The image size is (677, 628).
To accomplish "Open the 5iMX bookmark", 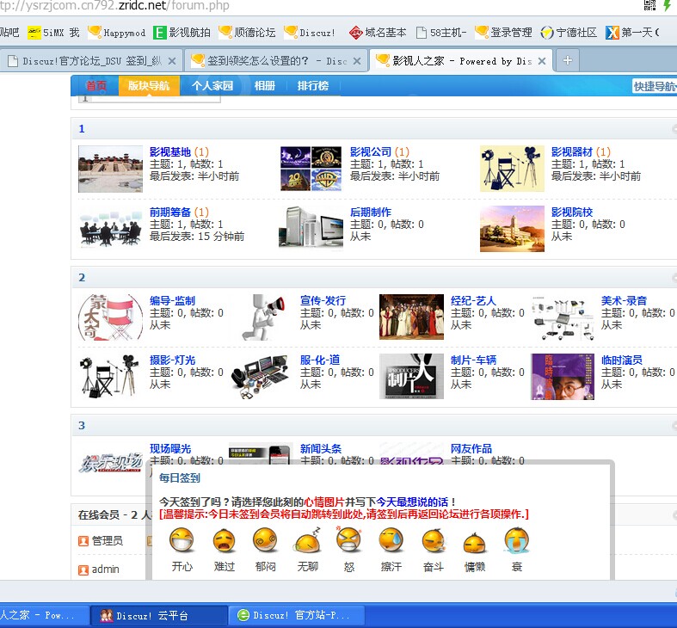I will coord(54,33).
